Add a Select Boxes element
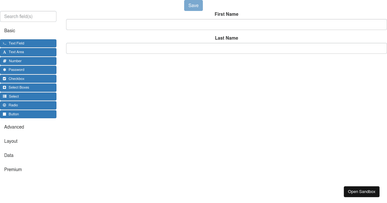The width and height of the screenshot is (387, 203). click(x=28, y=87)
